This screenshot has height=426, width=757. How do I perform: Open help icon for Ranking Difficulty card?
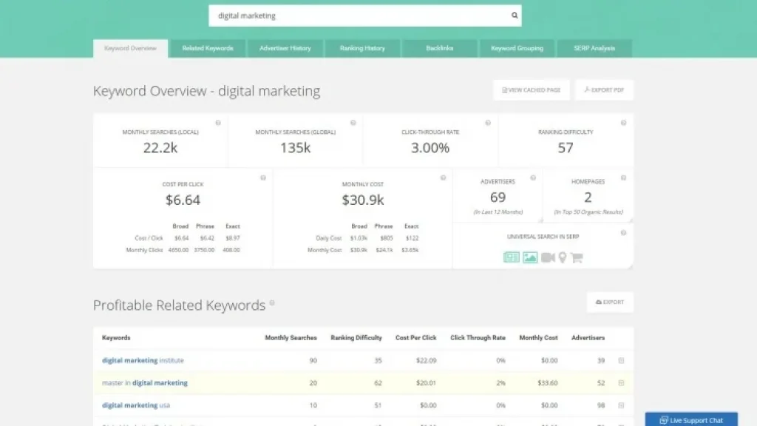pos(623,123)
